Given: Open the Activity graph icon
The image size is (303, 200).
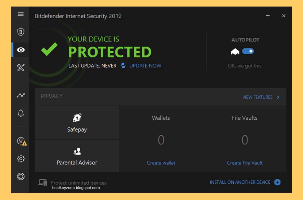Looking at the screenshot, I should (21, 95).
